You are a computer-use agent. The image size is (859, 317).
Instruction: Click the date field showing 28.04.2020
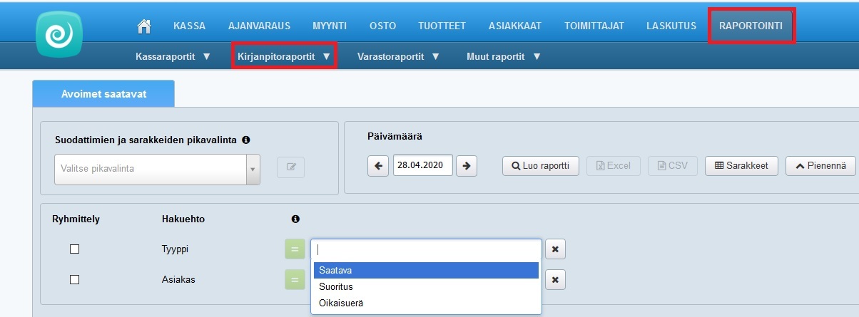[x=422, y=165]
